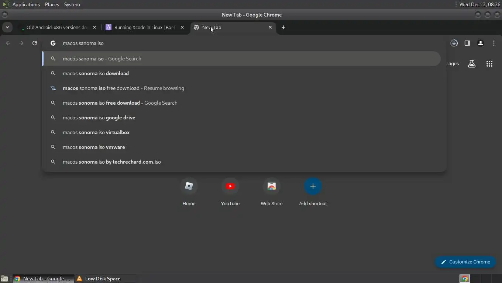Click the Add shortcut plus button

tap(313, 186)
